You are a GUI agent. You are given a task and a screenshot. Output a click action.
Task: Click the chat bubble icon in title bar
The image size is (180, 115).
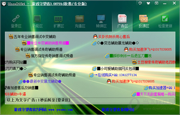tap(140, 3)
